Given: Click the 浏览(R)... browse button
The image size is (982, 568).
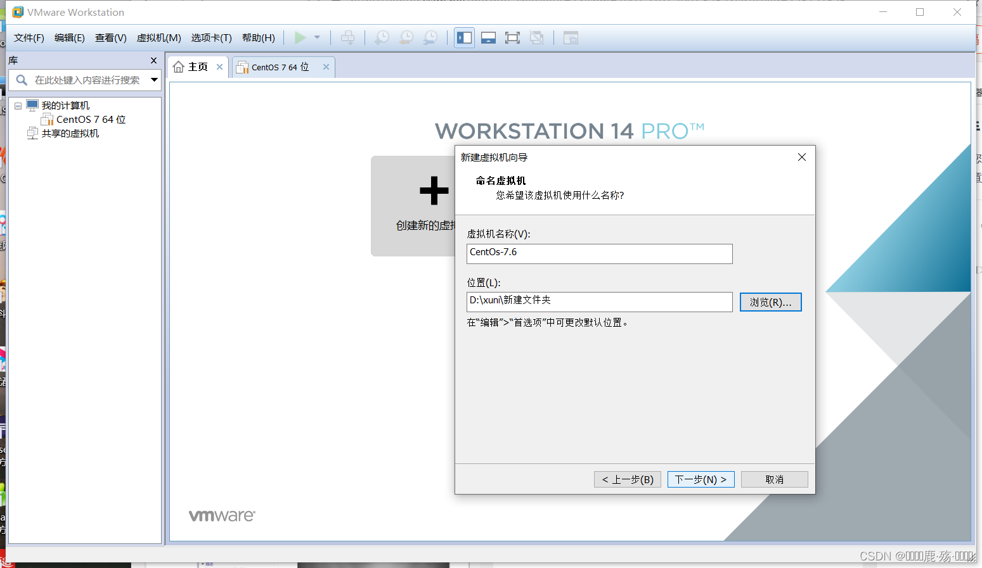Looking at the screenshot, I should pyautogui.click(x=770, y=302).
